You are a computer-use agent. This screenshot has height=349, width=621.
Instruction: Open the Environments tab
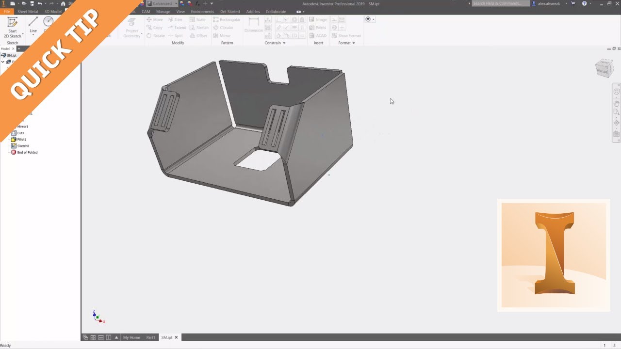[202, 11]
